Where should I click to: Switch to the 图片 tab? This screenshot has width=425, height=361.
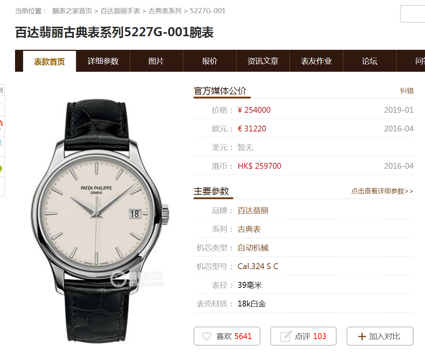(156, 61)
